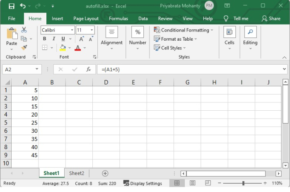Add a new sheet with plus icon
This screenshot has height=192, width=290.
(x=105, y=173)
